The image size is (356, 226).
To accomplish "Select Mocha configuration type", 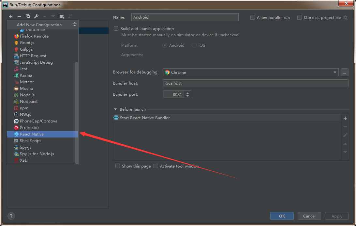I will click(x=43, y=89).
